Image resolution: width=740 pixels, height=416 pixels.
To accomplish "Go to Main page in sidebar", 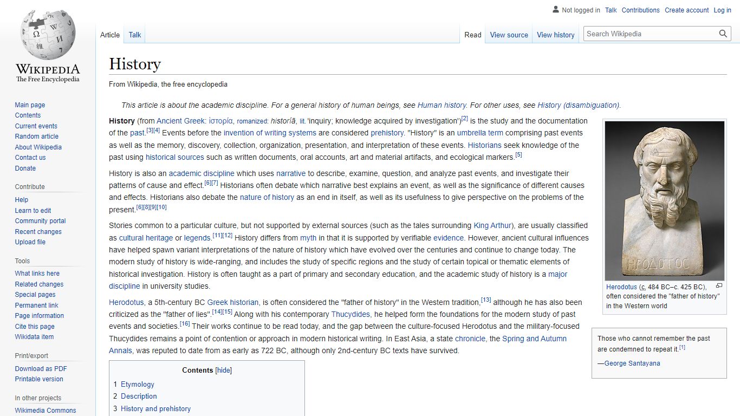I will (30, 105).
